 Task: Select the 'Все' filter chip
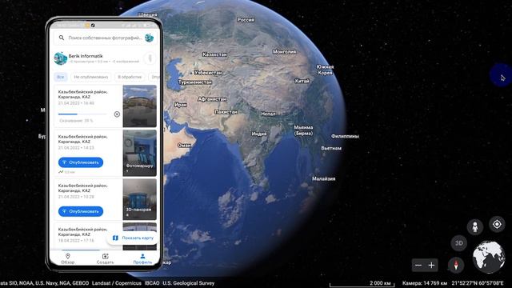coord(61,77)
